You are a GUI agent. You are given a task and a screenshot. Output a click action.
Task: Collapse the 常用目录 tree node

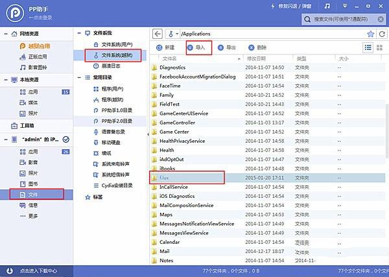[x=79, y=77]
